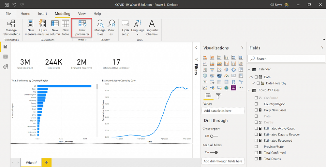Check the Date Hierarchy field checkbox
326x167 pixels.
coord(258,83)
